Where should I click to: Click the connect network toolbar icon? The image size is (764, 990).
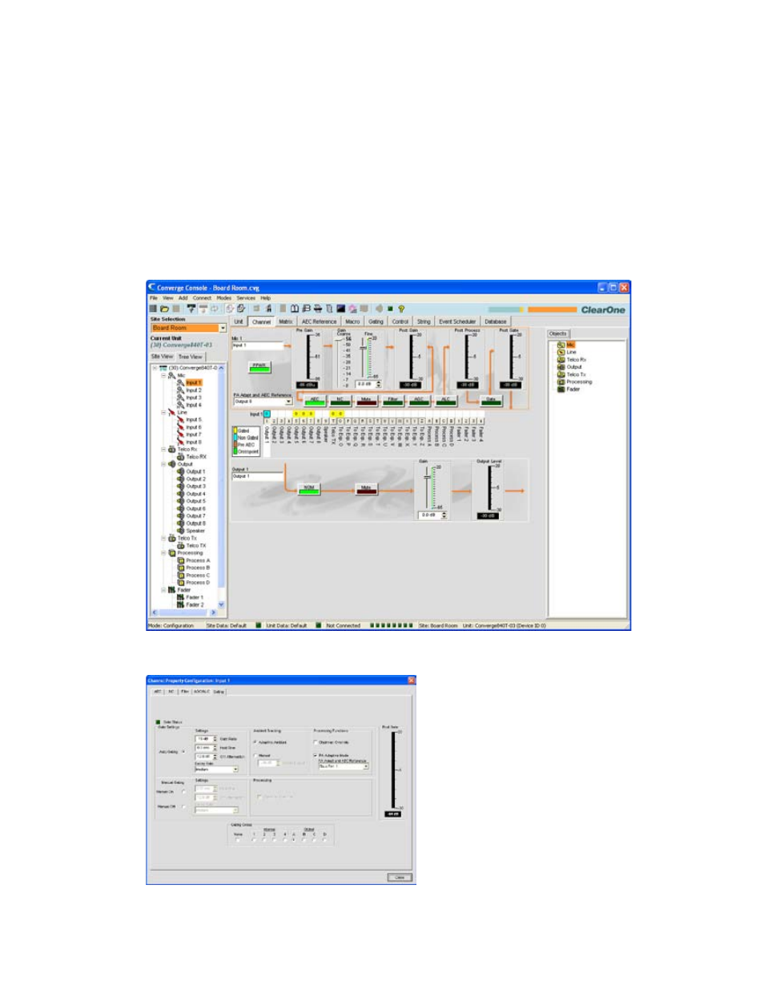(x=191, y=309)
